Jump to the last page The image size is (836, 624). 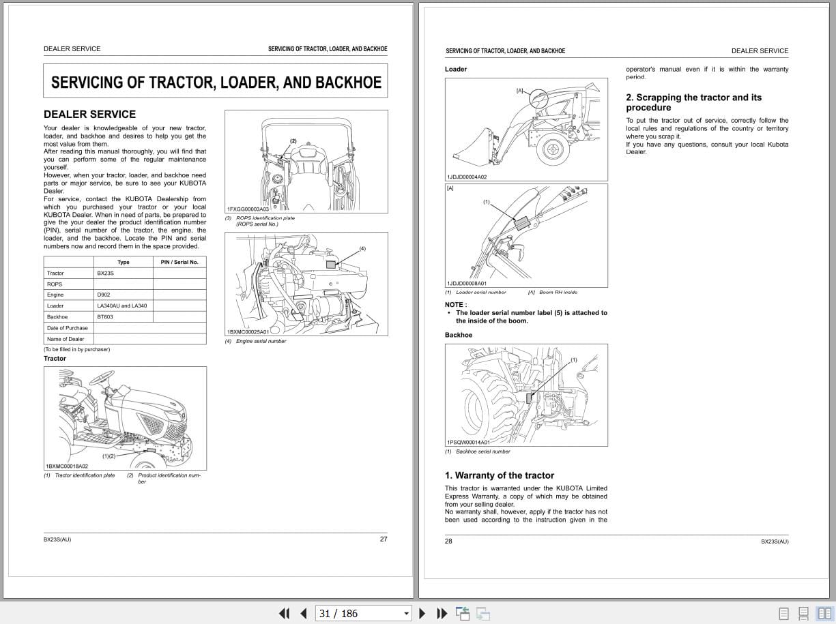tap(442, 614)
